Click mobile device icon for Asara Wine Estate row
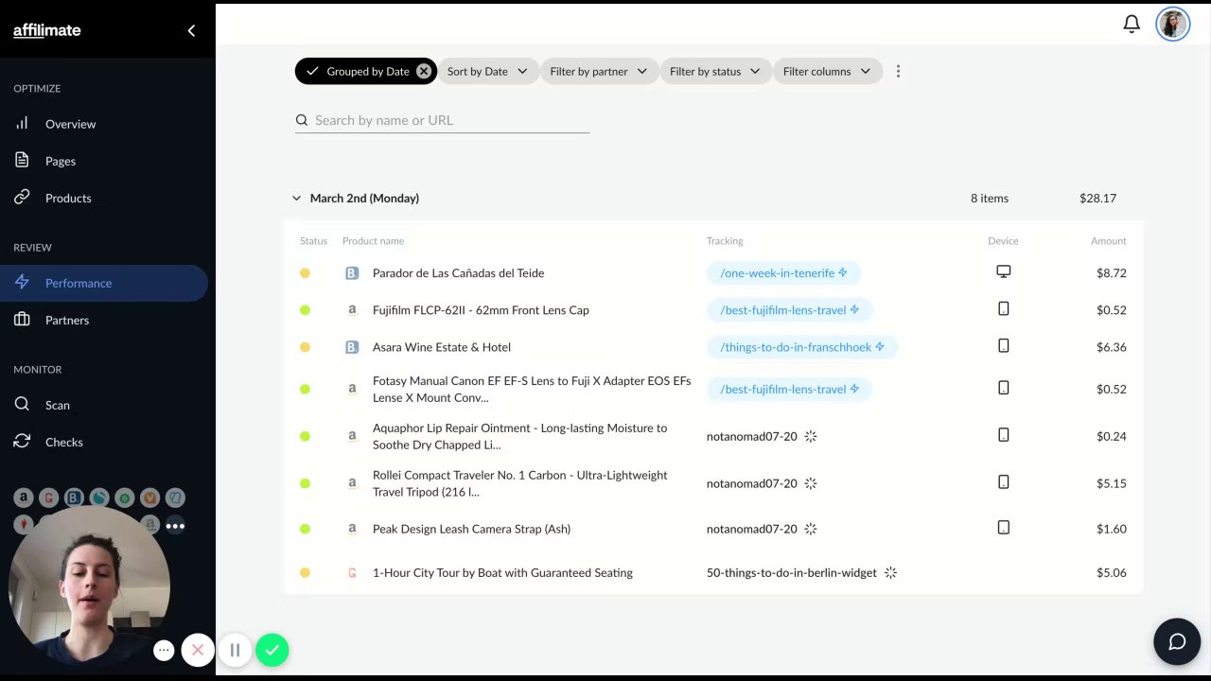 coord(1004,346)
